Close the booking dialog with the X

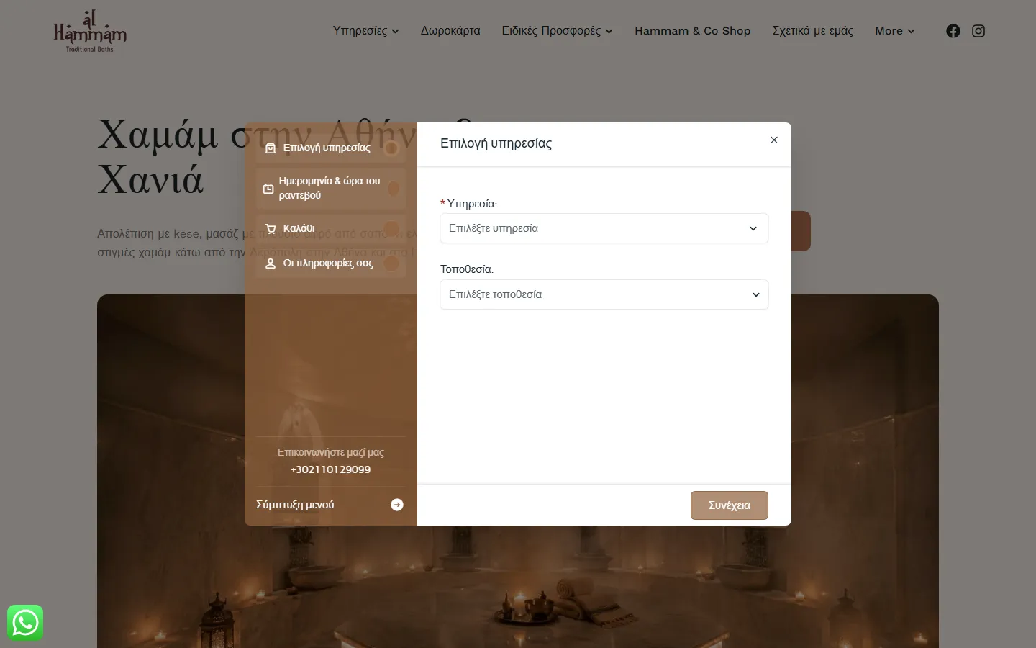774,140
